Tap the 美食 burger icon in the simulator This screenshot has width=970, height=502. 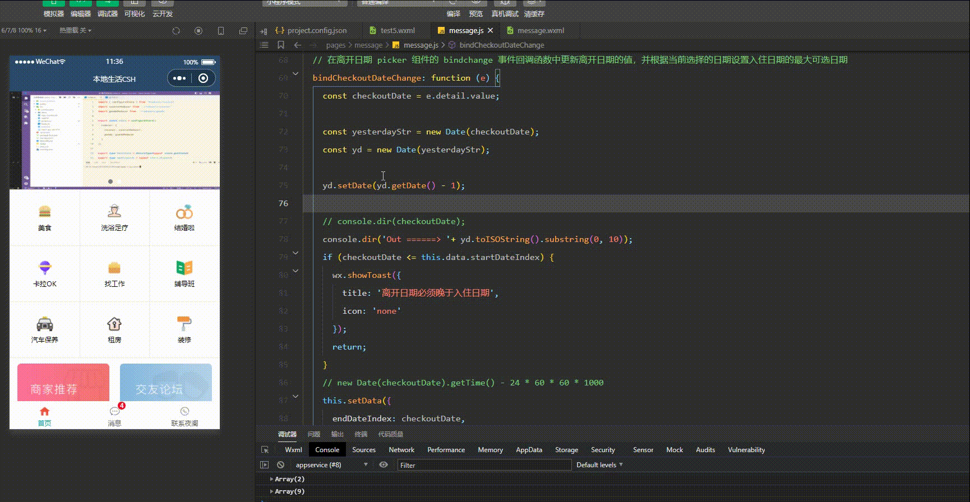[x=45, y=212]
